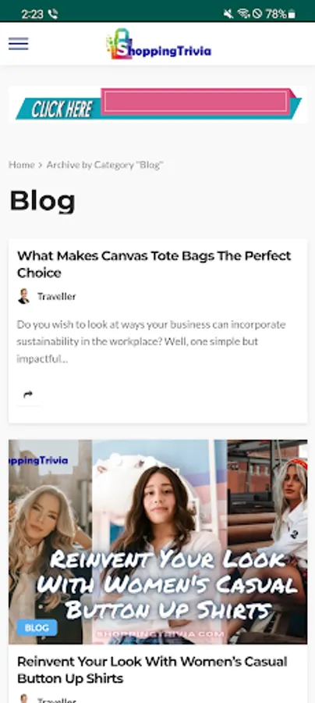Screen dimensions: 315x703
Task: Tap the Wi-Fi icon in status bar
Action: click(x=243, y=14)
